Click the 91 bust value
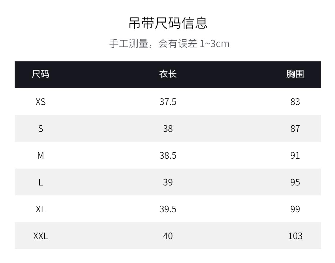335x263 pixels. pyautogui.click(x=295, y=156)
